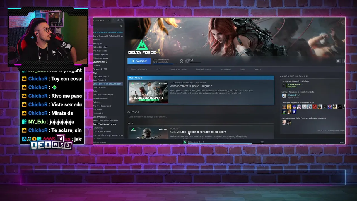Viewport: 357px width, 201px height.
Task: Click SKYLANE's avatar icon
Action: pyautogui.click(x=284, y=96)
